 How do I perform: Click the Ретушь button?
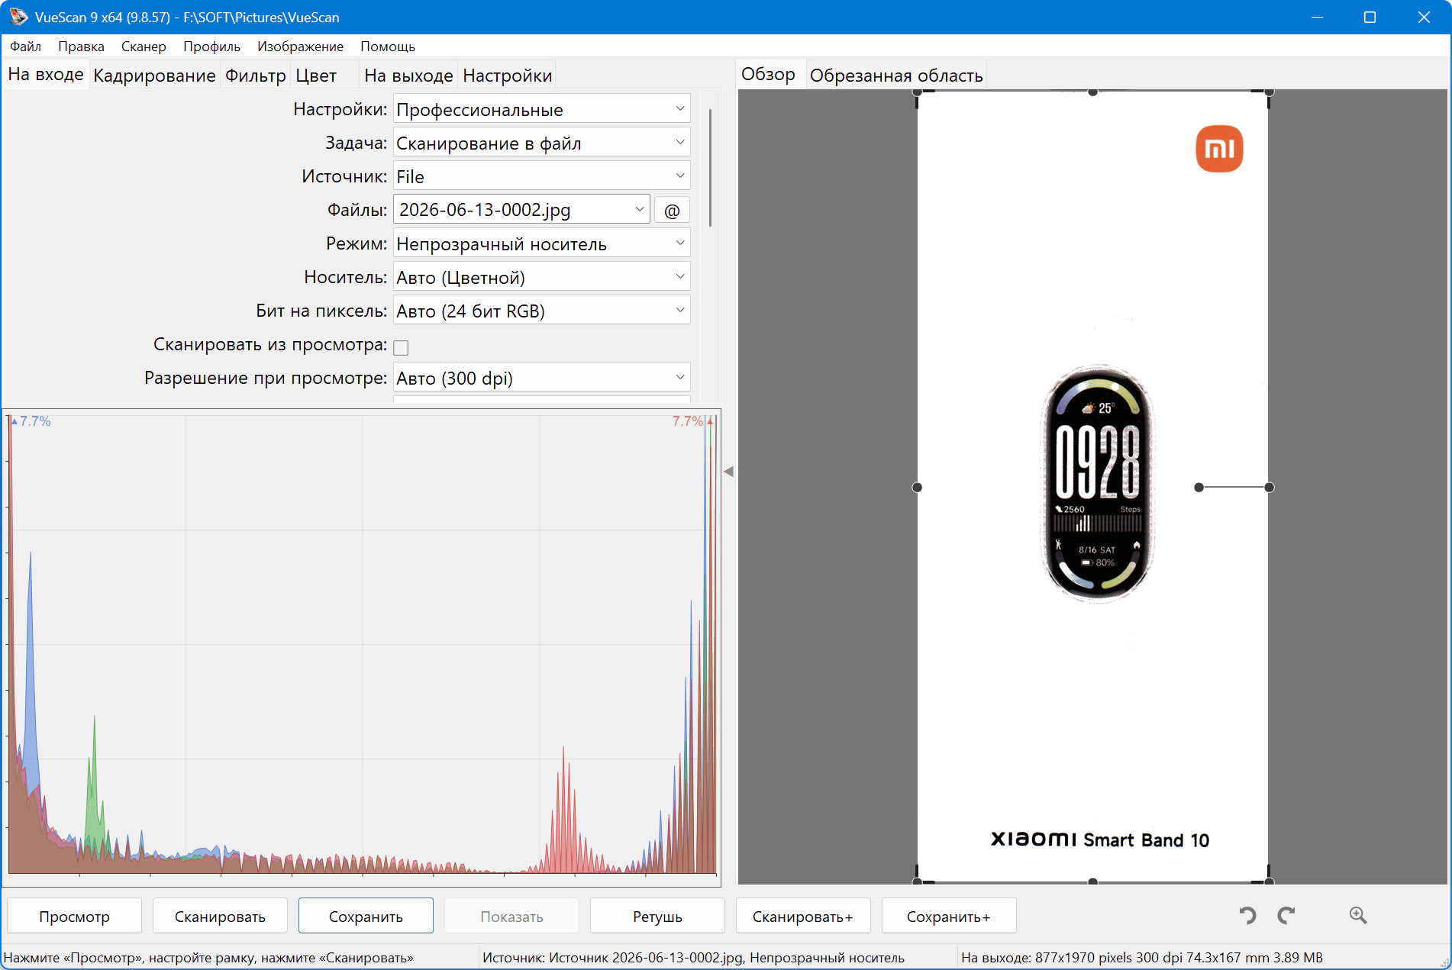pyautogui.click(x=657, y=916)
